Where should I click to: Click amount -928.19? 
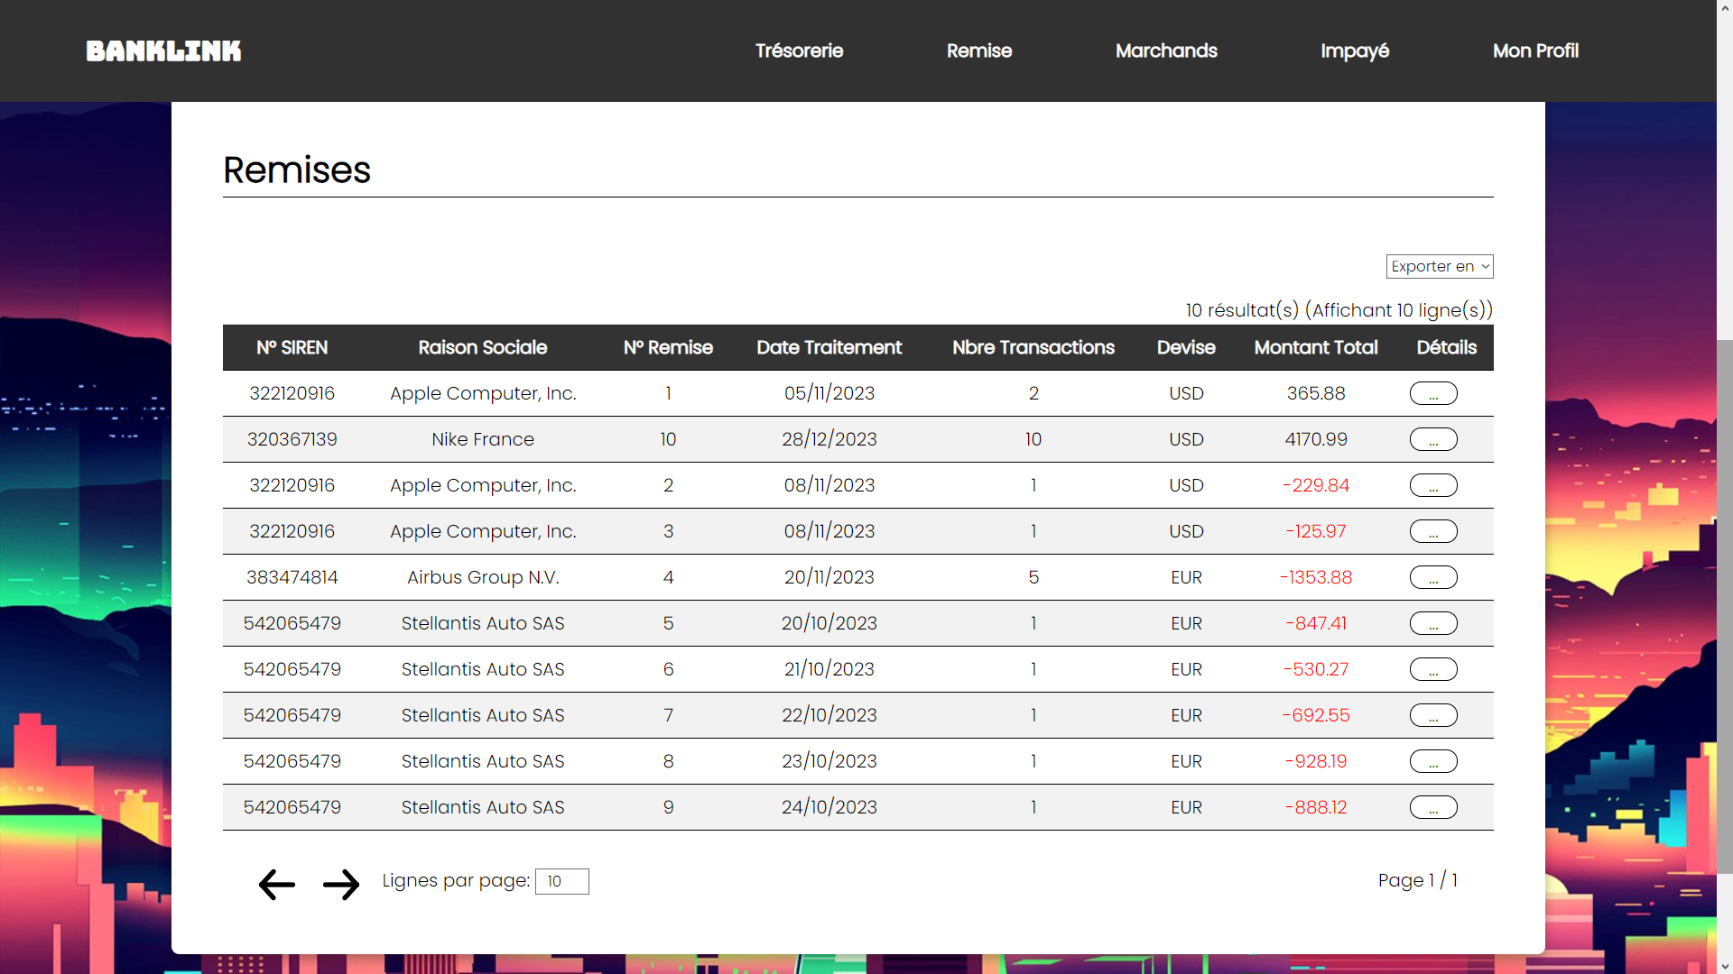(1316, 761)
